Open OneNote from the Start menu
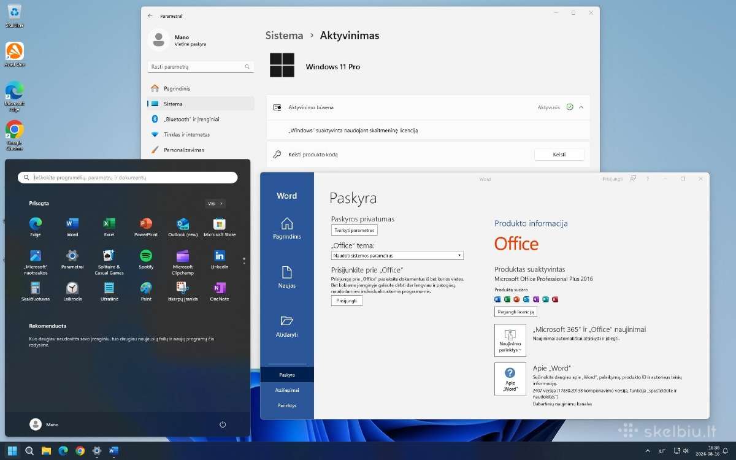 220,292
